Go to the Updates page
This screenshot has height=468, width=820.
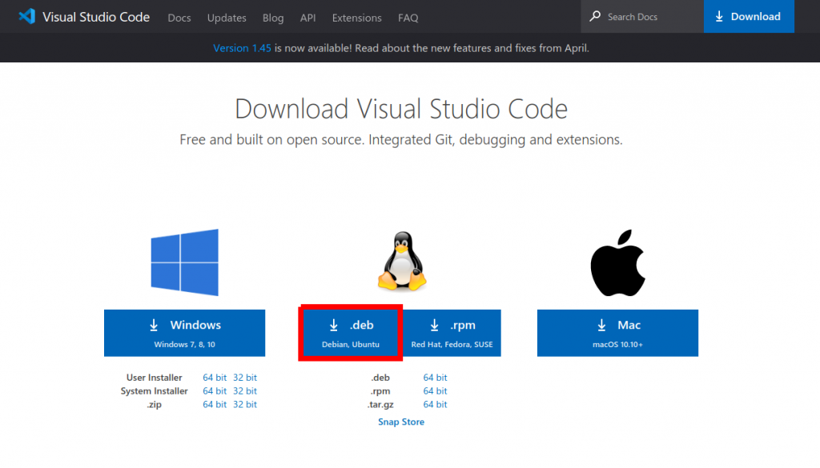pyautogui.click(x=227, y=18)
